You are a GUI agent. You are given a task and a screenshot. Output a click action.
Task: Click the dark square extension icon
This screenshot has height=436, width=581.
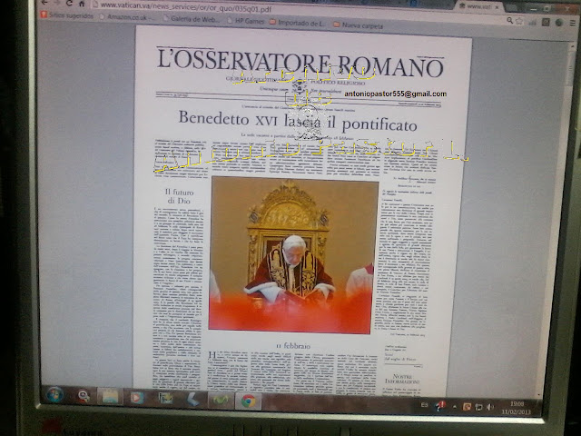(546, 22)
